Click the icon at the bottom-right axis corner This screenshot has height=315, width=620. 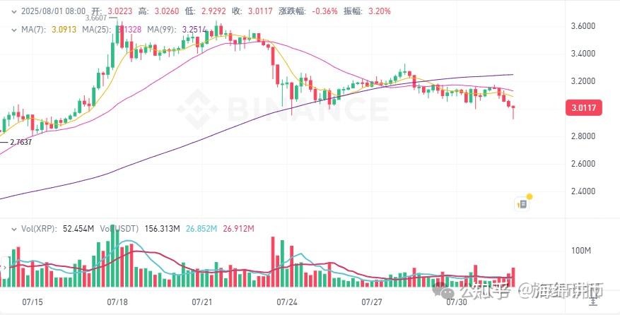click(592, 301)
